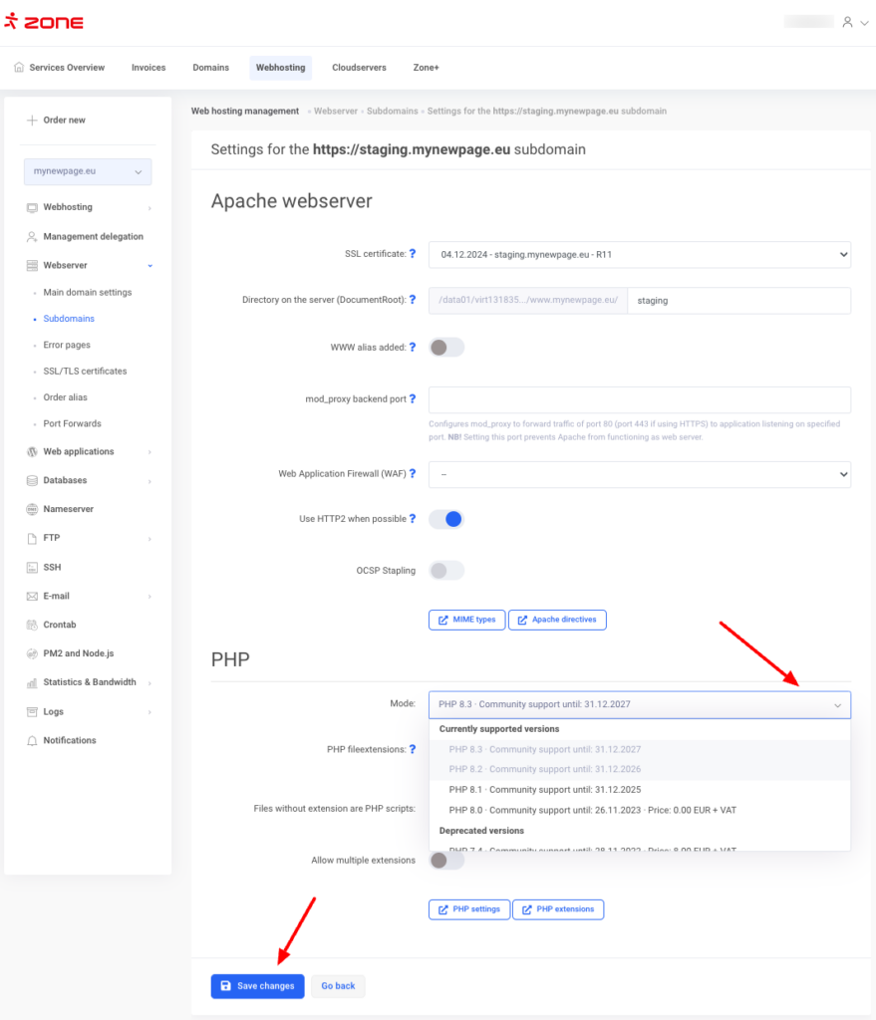The image size is (876, 1020).
Task: Click the mod_proxy backend port field
Action: [639, 399]
